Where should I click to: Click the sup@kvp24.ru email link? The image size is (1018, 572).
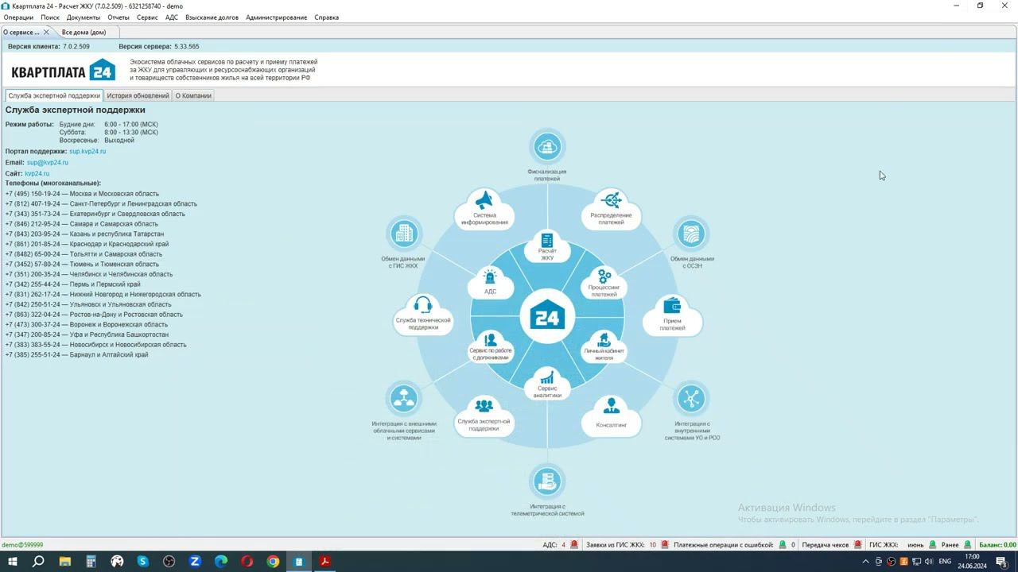(x=48, y=162)
